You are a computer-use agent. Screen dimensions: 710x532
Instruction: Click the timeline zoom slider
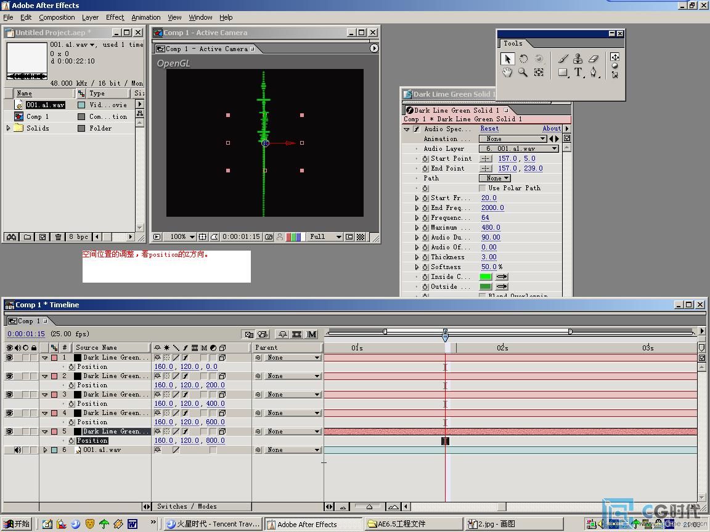tap(369, 507)
